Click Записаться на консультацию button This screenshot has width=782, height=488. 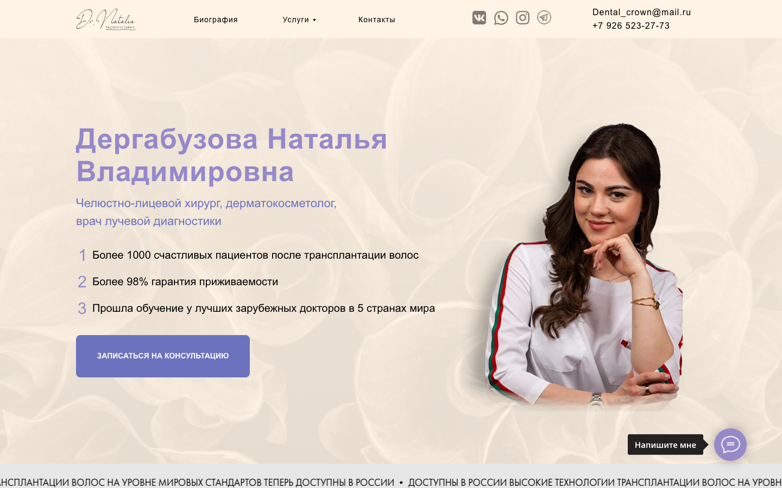tap(163, 356)
